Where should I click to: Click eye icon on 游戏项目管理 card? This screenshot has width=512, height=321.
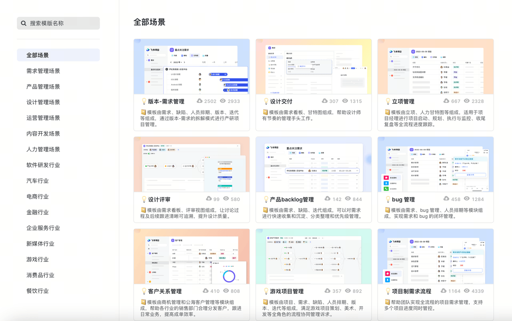point(348,291)
